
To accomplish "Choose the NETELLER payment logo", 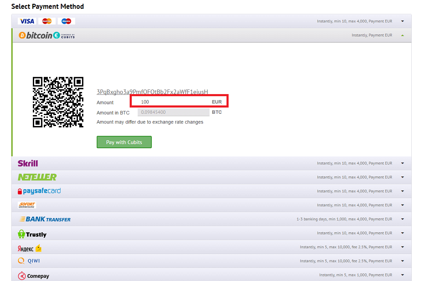I will (x=37, y=177).
